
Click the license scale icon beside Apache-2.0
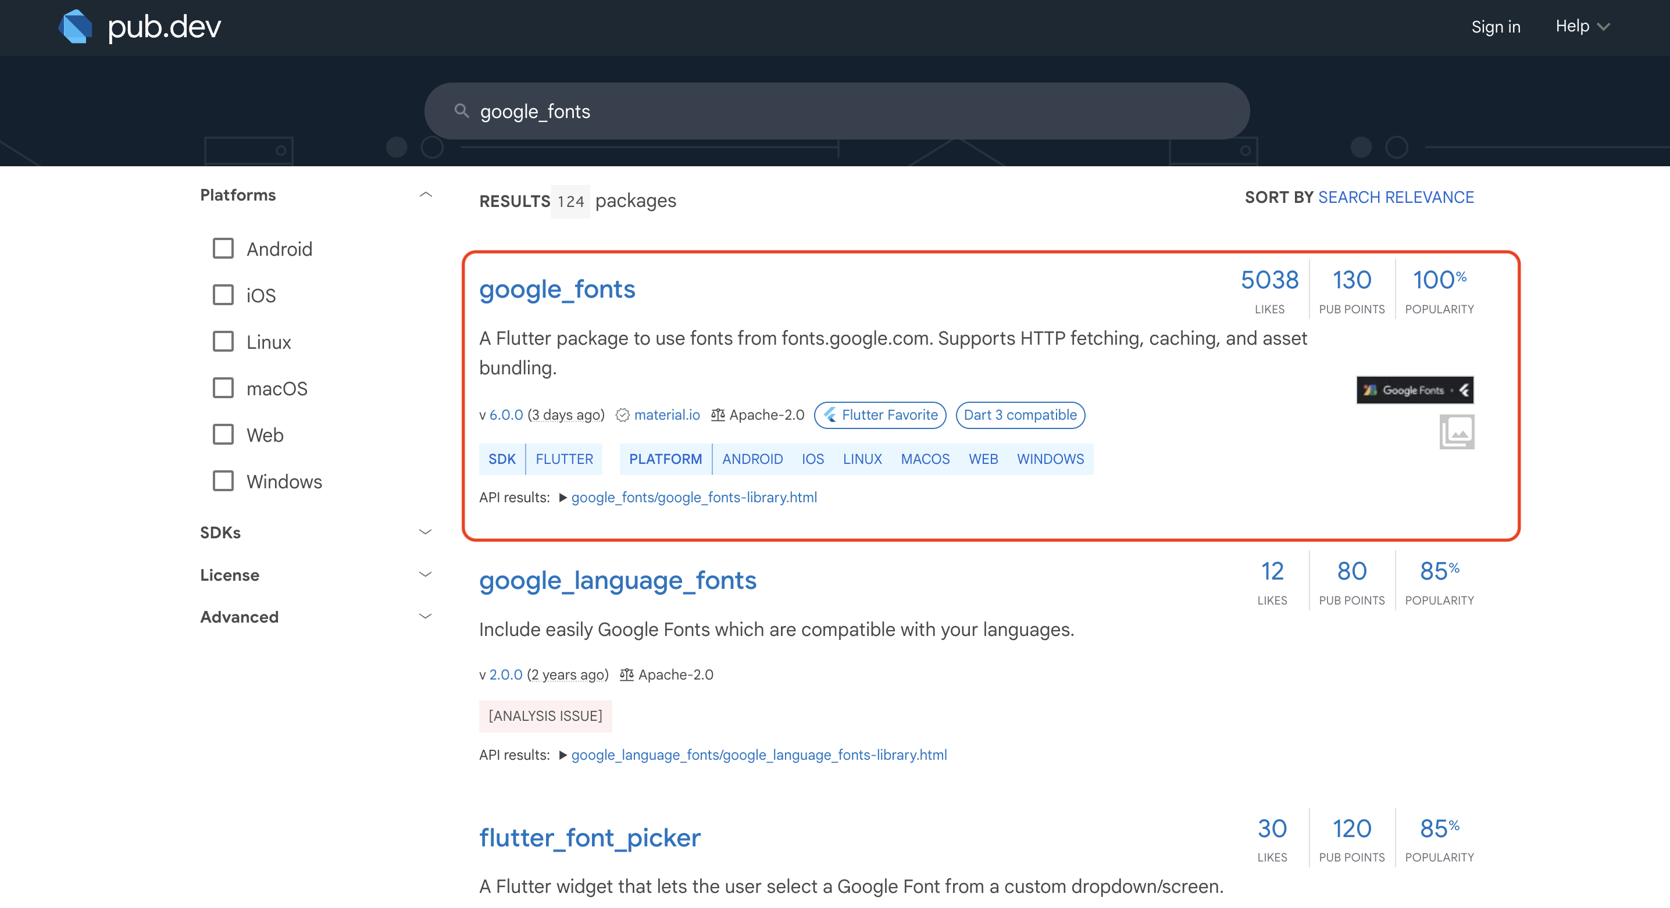tap(717, 415)
